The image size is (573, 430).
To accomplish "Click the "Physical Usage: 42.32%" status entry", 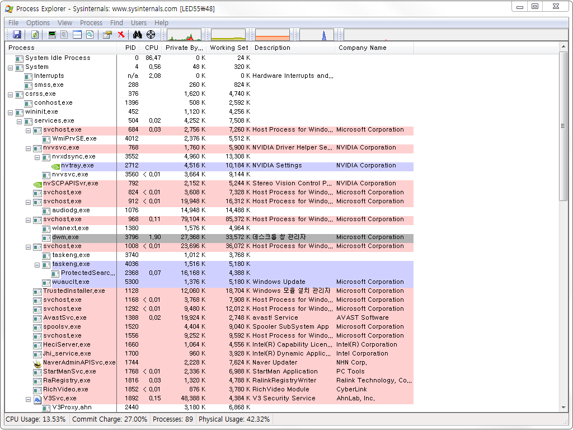I will tap(234, 419).
